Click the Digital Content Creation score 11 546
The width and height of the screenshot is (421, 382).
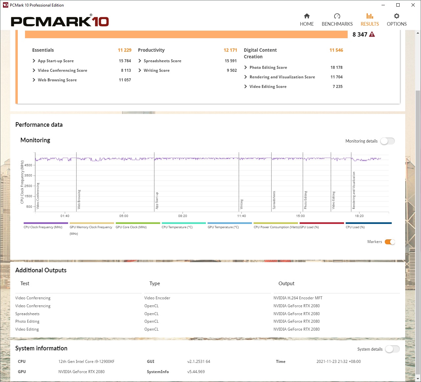336,50
